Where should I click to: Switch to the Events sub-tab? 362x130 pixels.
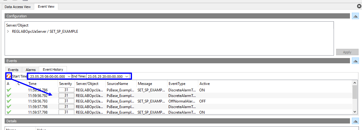coord(13,70)
